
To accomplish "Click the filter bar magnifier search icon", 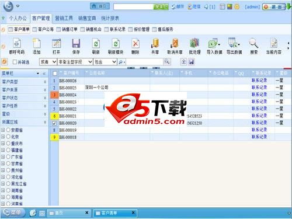I will 166,62.
